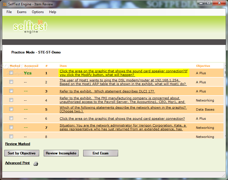Click the Marked column header

tap(15, 66)
